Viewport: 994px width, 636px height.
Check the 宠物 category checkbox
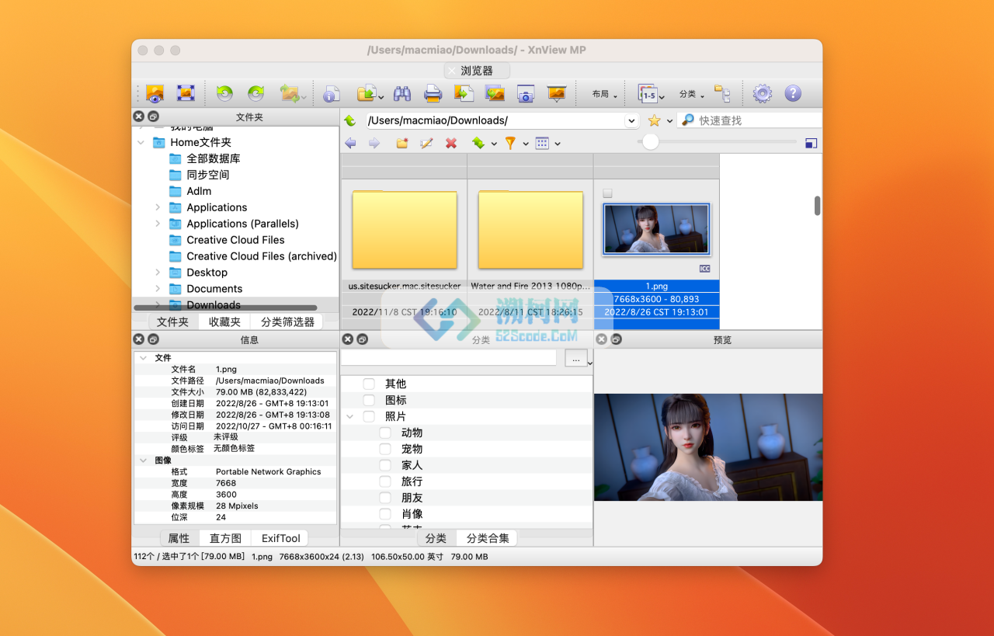pyautogui.click(x=385, y=449)
